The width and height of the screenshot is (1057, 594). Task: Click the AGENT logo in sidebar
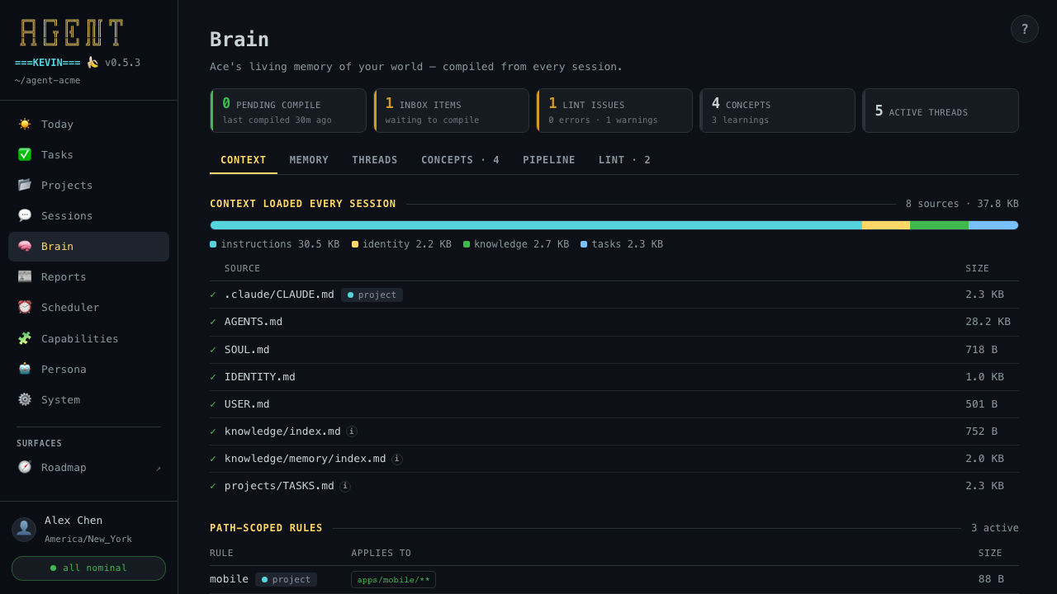pos(72,33)
